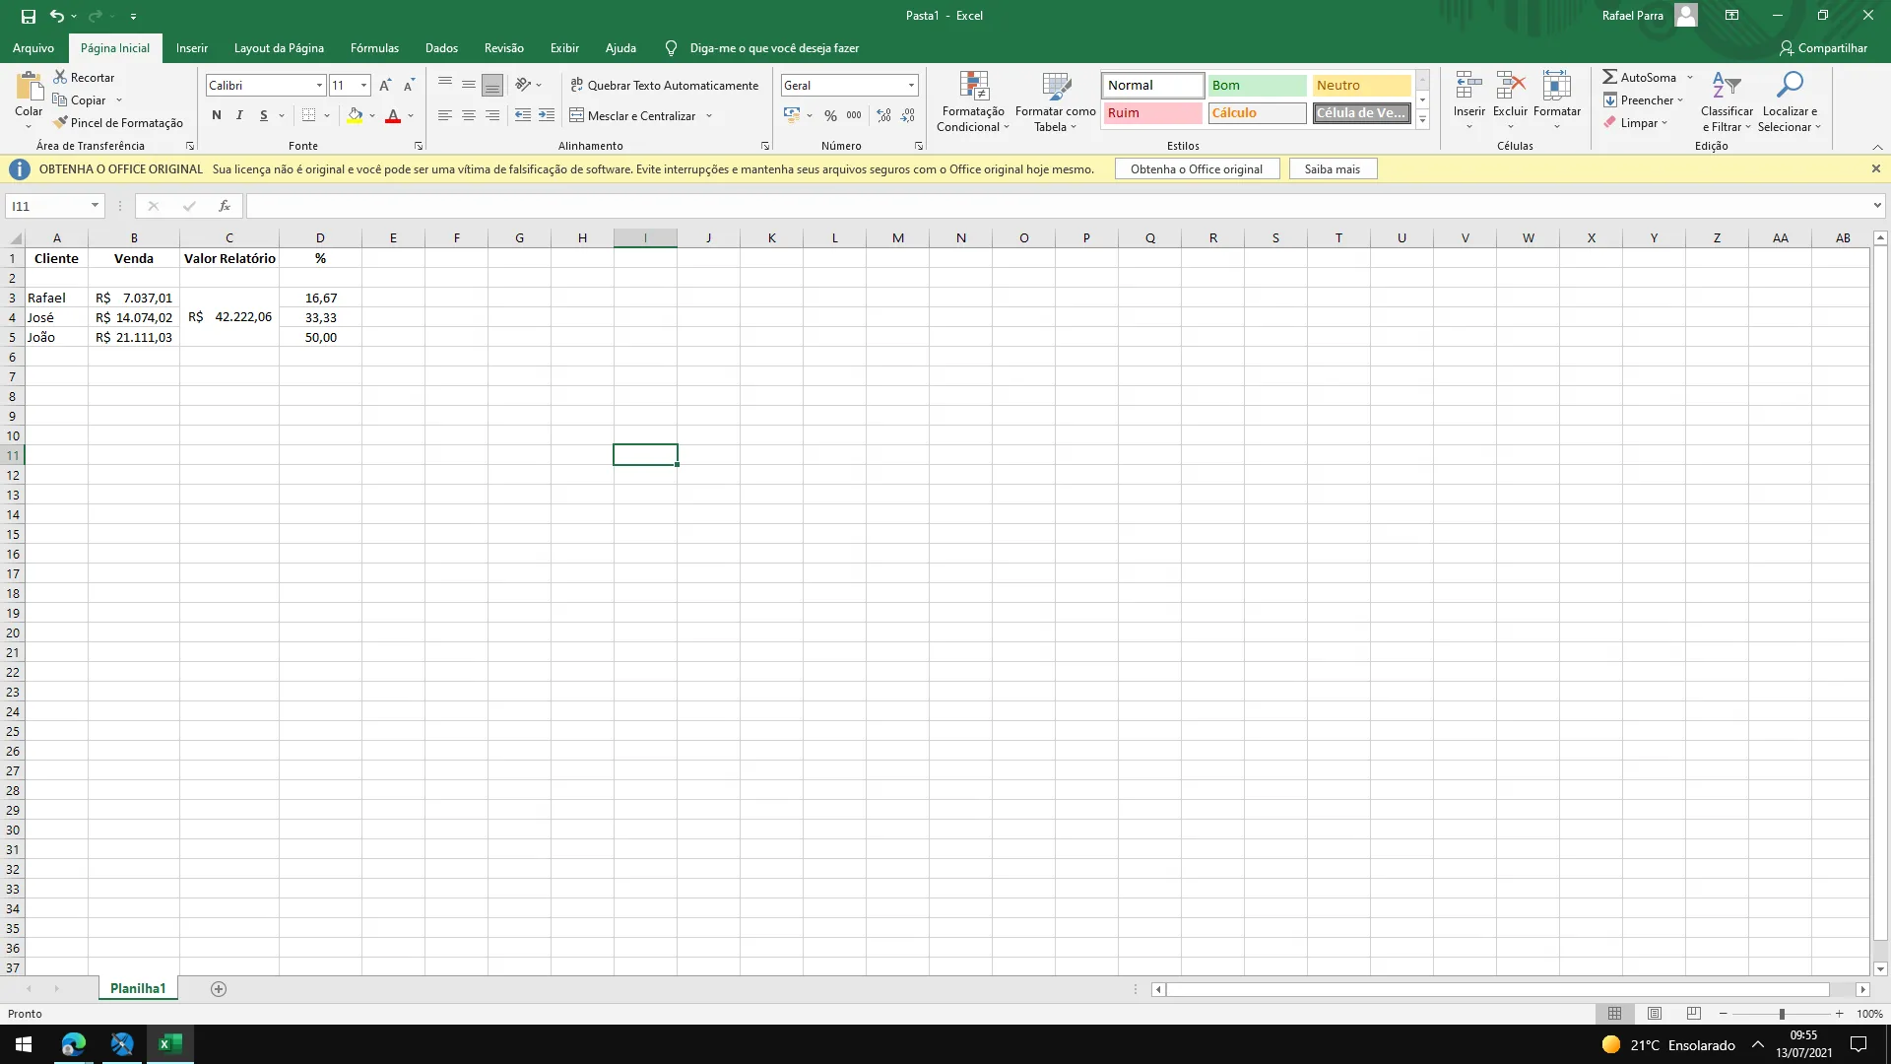Click the Saiba mais button
The width and height of the screenshot is (1891, 1064).
pyautogui.click(x=1332, y=169)
